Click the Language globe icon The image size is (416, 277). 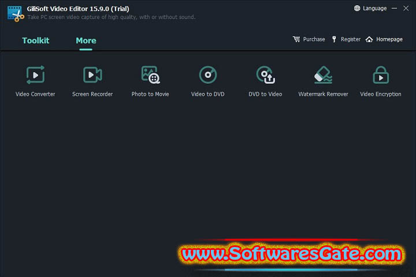[357, 8]
